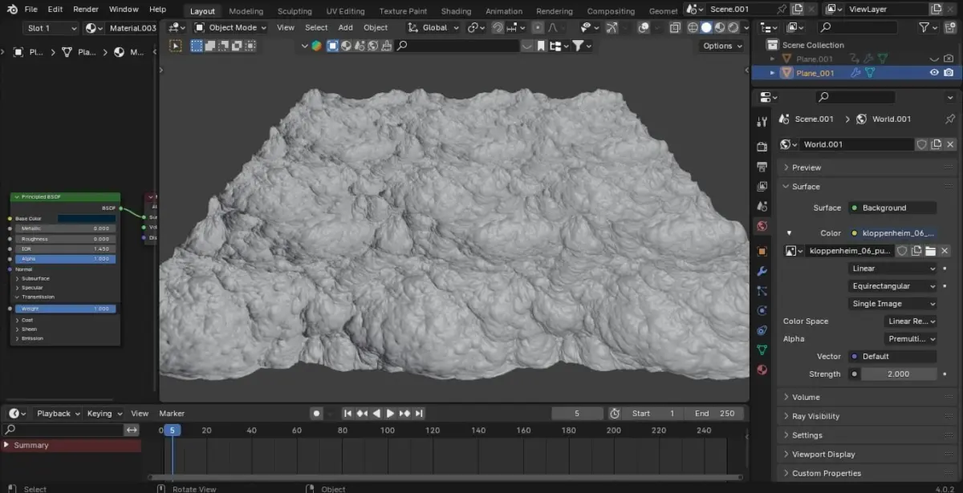Hide Plane_001 in viewport with eye icon

click(x=934, y=73)
